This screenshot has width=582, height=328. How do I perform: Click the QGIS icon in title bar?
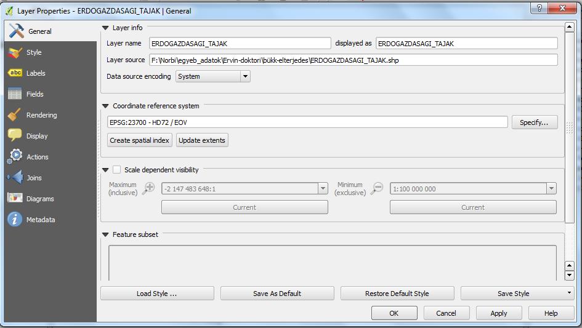(x=9, y=10)
